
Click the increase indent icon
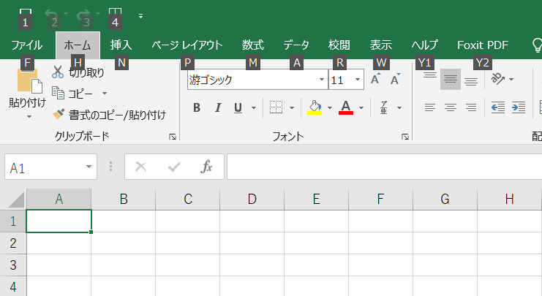(x=519, y=107)
